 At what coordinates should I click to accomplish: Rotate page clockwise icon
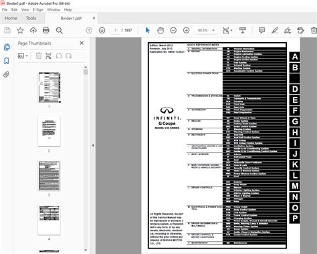point(68,55)
